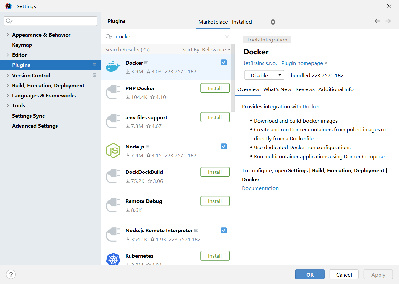
Task: Click the Docker whale plugin icon
Action: pyautogui.click(x=113, y=66)
